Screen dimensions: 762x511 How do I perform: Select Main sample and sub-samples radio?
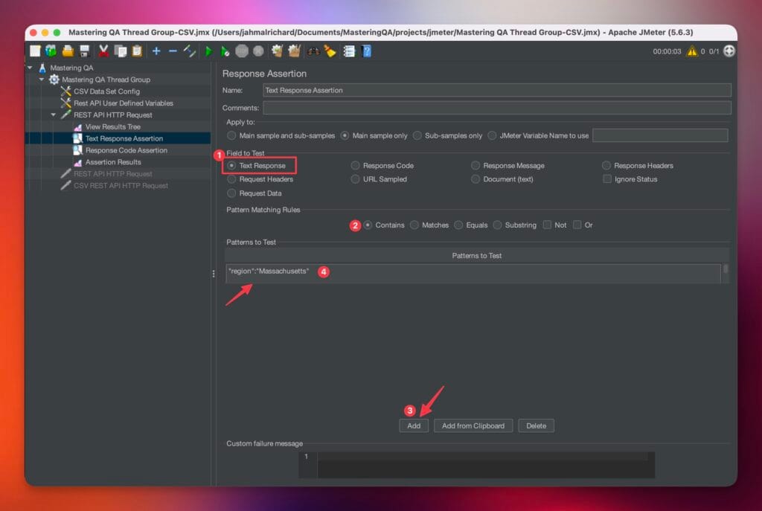pos(232,135)
